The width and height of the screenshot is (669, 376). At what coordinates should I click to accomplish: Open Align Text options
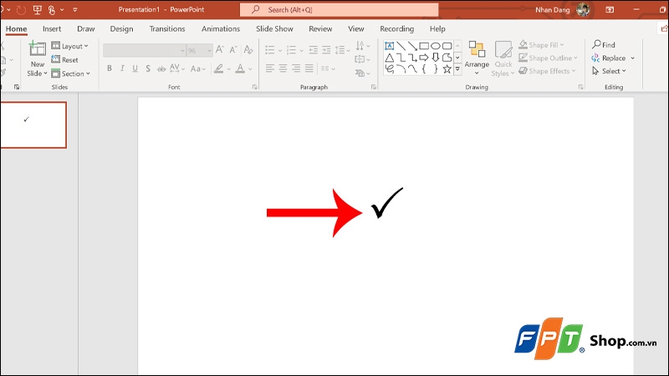point(363,59)
